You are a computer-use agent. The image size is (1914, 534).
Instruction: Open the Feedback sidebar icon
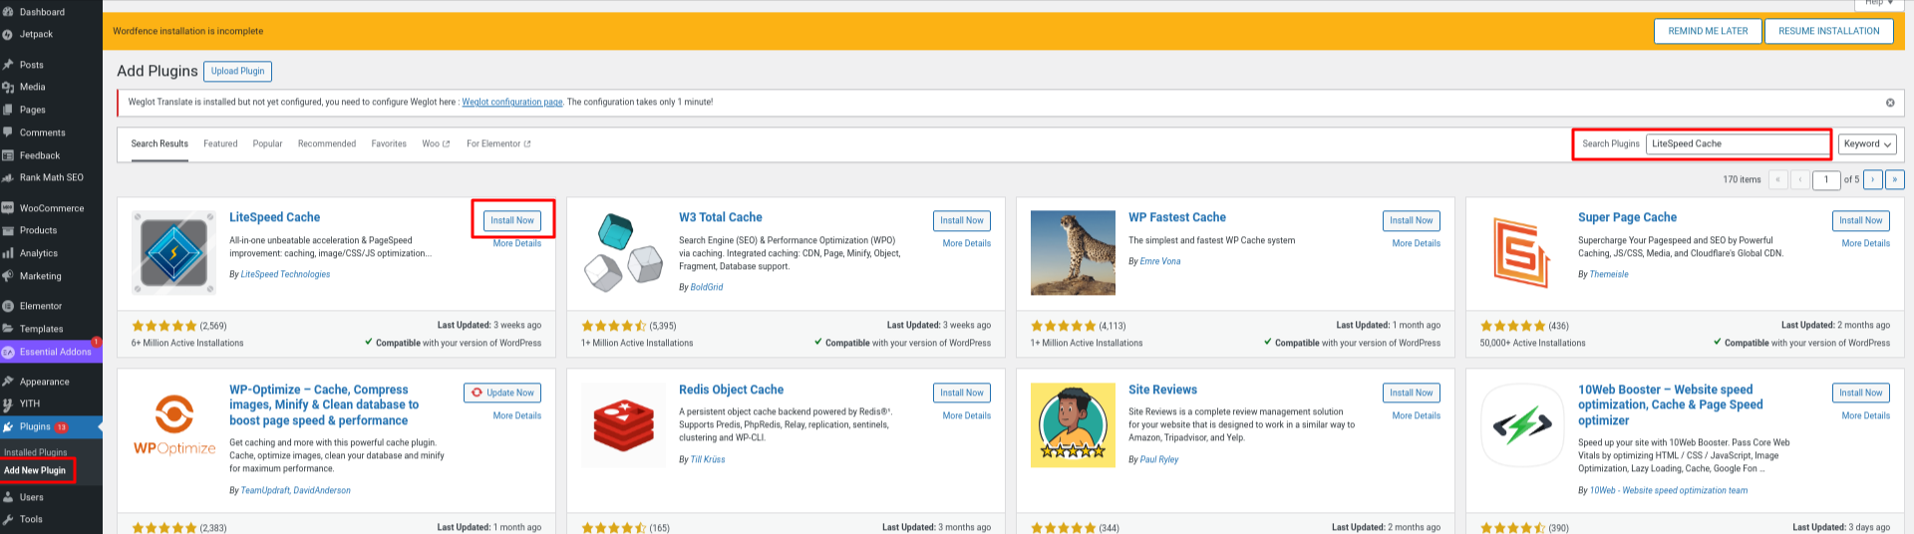coord(7,155)
